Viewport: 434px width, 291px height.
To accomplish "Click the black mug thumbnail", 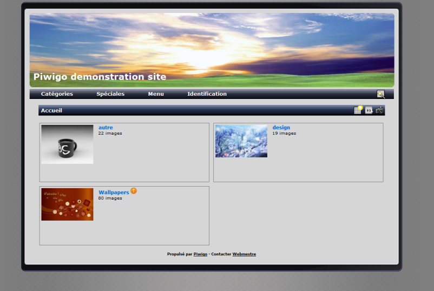I will 67,144.
